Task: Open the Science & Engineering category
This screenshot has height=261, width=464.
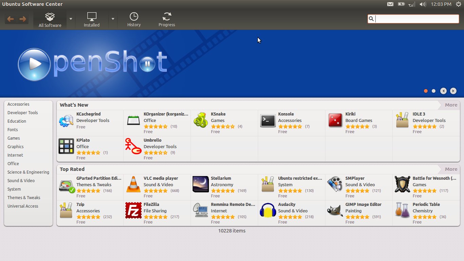Action: (x=28, y=172)
